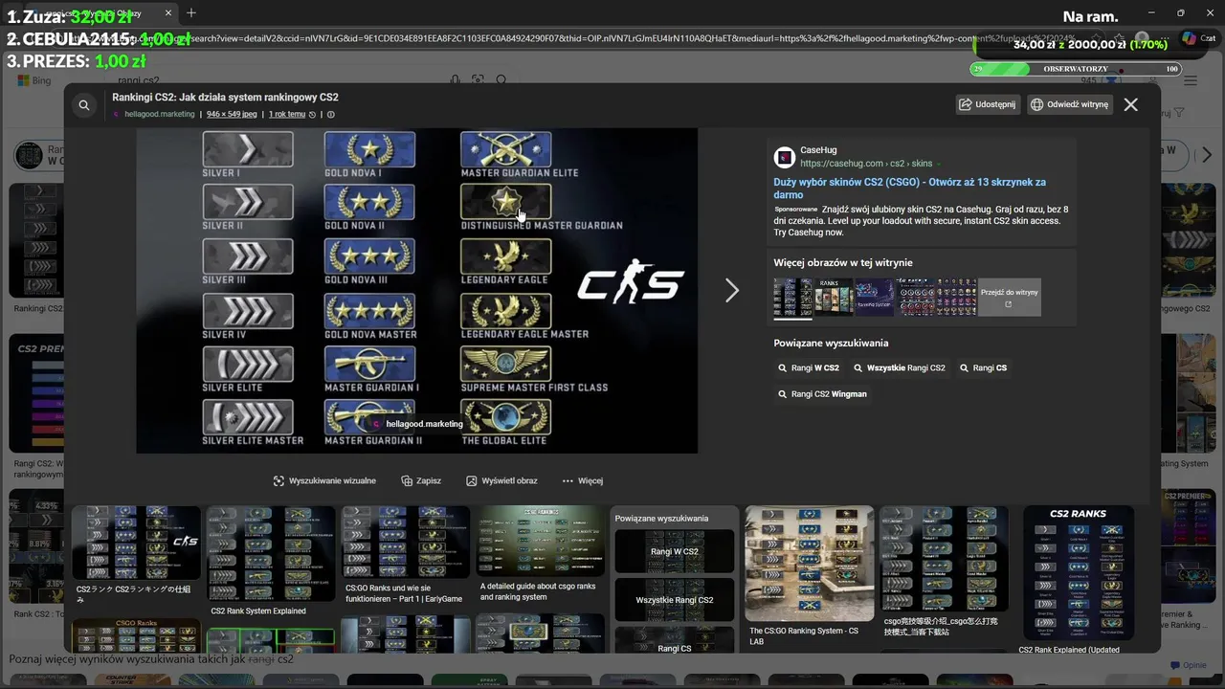Open the third thumbnail under 'Więcej obrazów w tej witrynie'
1225x689 pixels.
tap(875, 297)
